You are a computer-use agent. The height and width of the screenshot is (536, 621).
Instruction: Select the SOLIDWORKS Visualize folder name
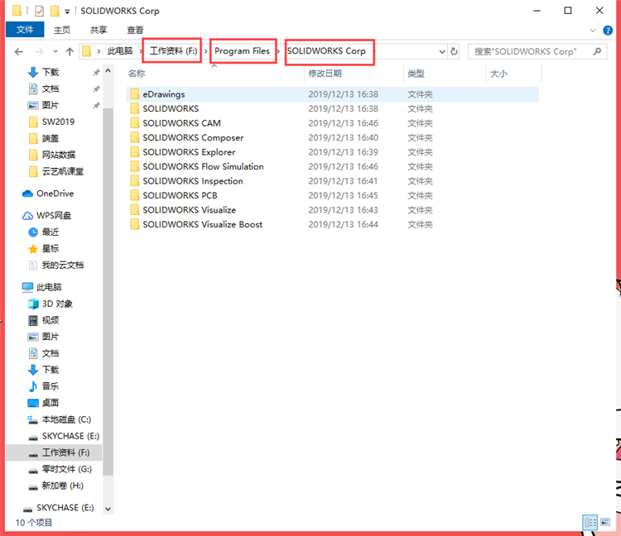190,210
